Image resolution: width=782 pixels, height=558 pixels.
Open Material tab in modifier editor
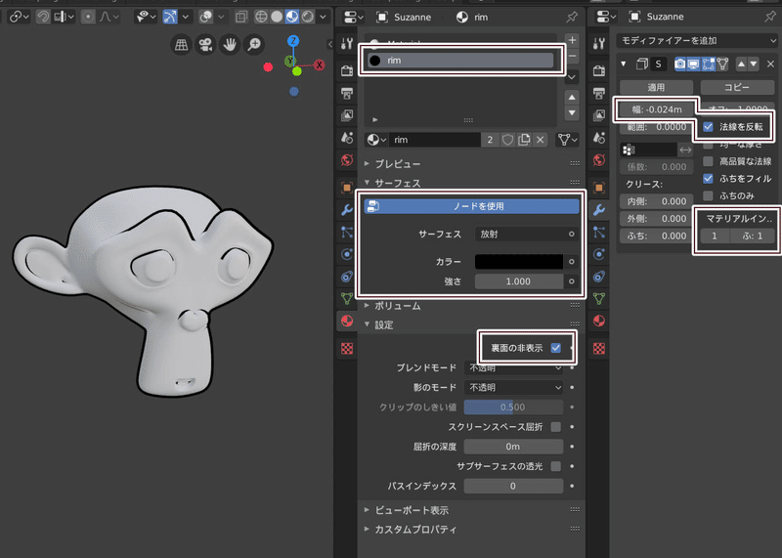coord(599,321)
